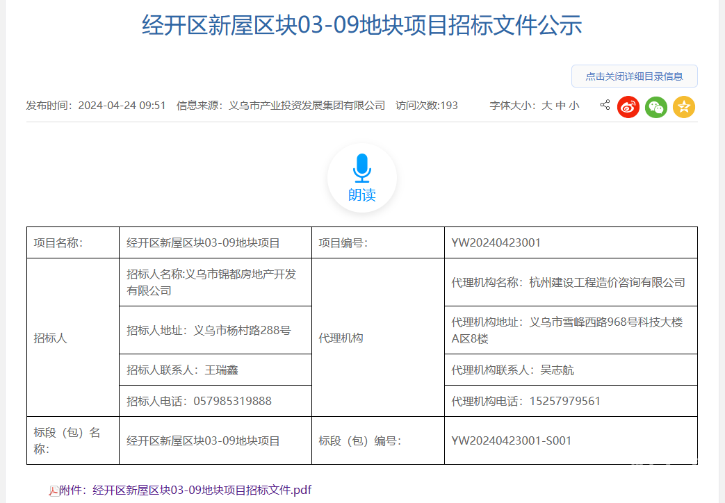This screenshot has height=503, width=725.
Task: Click the share icon beside font size
Action: (x=605, y=105)
